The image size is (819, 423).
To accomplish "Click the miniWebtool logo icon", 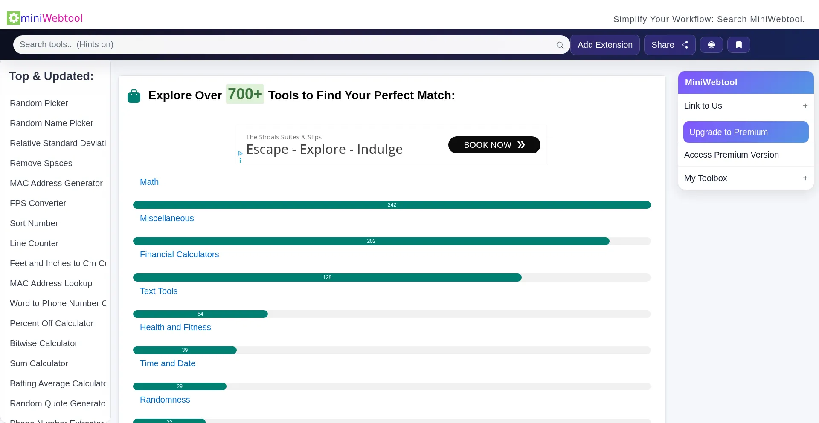I will [x=13, y=17].
